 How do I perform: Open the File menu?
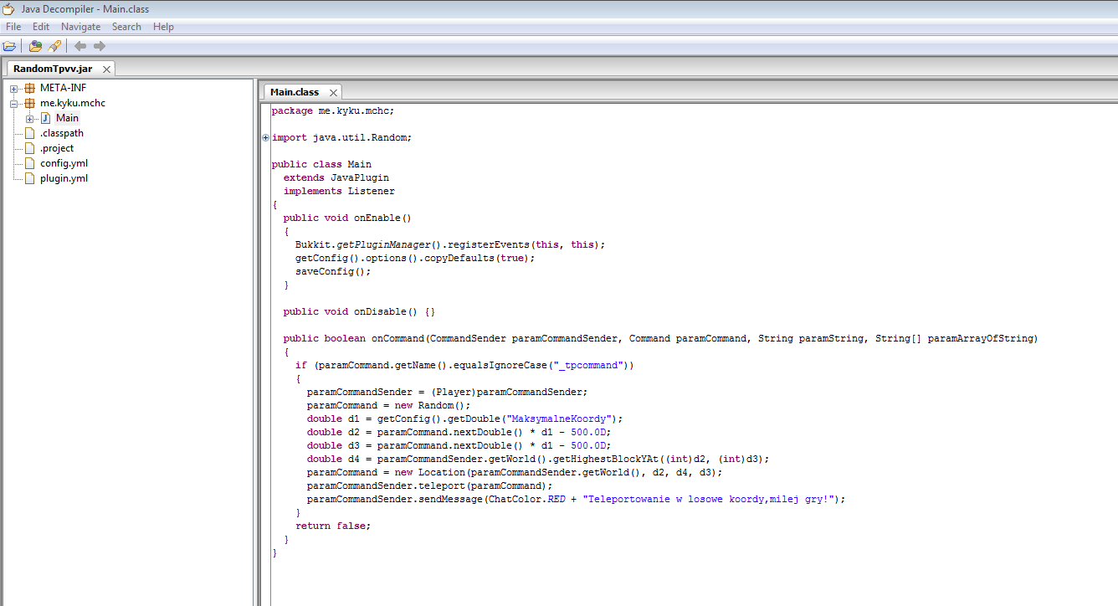13,27
